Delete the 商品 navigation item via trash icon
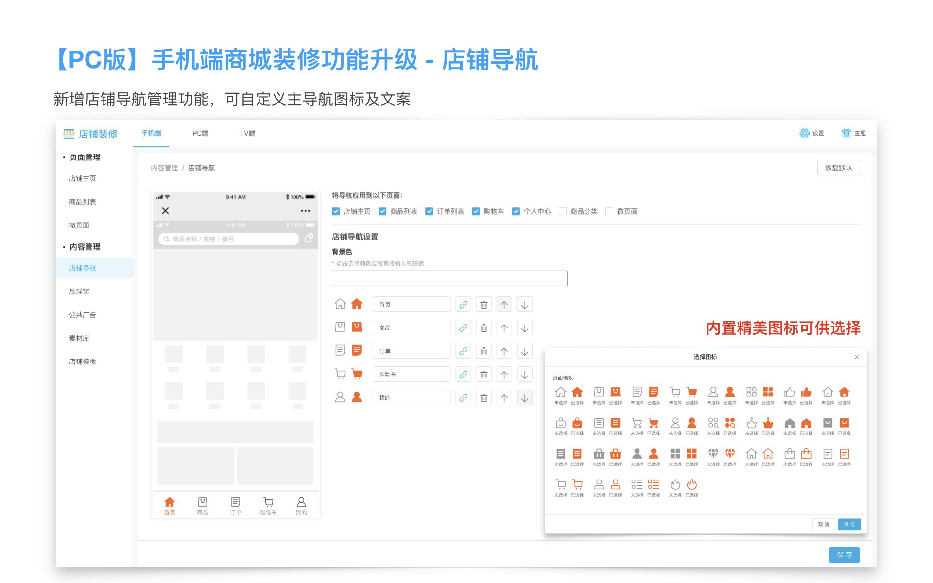 (x=484, y=328)
